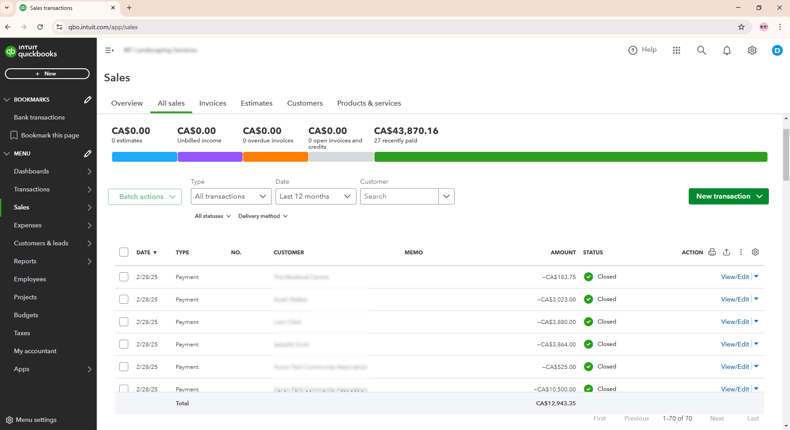The width and height of the screenshot is (790, 430).
Task: Edit menu with the pencil icon
Action: [88, 154]
